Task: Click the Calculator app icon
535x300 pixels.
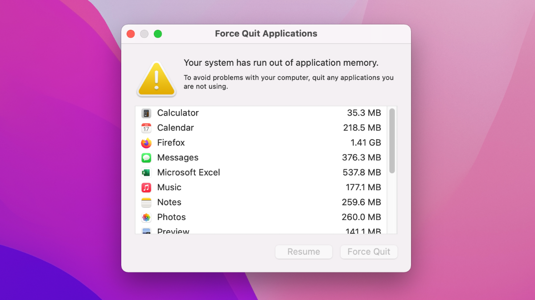Action: pyautogui.click(x=146, y=113)
